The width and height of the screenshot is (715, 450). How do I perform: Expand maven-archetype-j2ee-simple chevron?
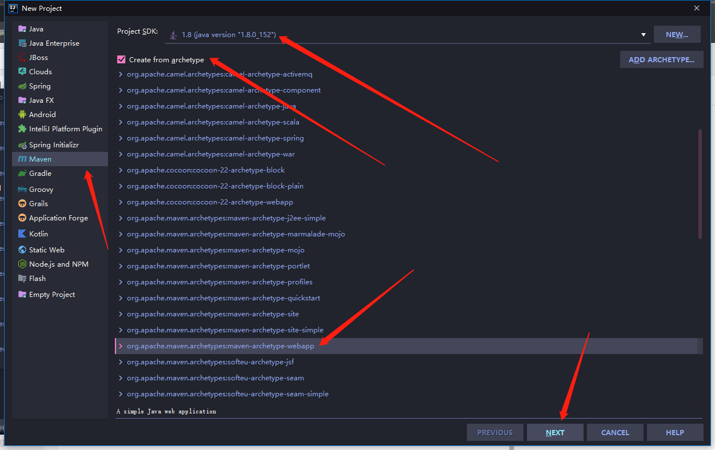tap(121, 218)
